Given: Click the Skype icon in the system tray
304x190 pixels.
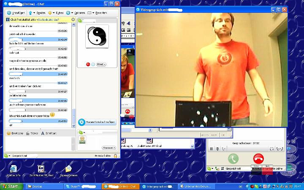Looking at the screenshot, I should click(257, 187).
